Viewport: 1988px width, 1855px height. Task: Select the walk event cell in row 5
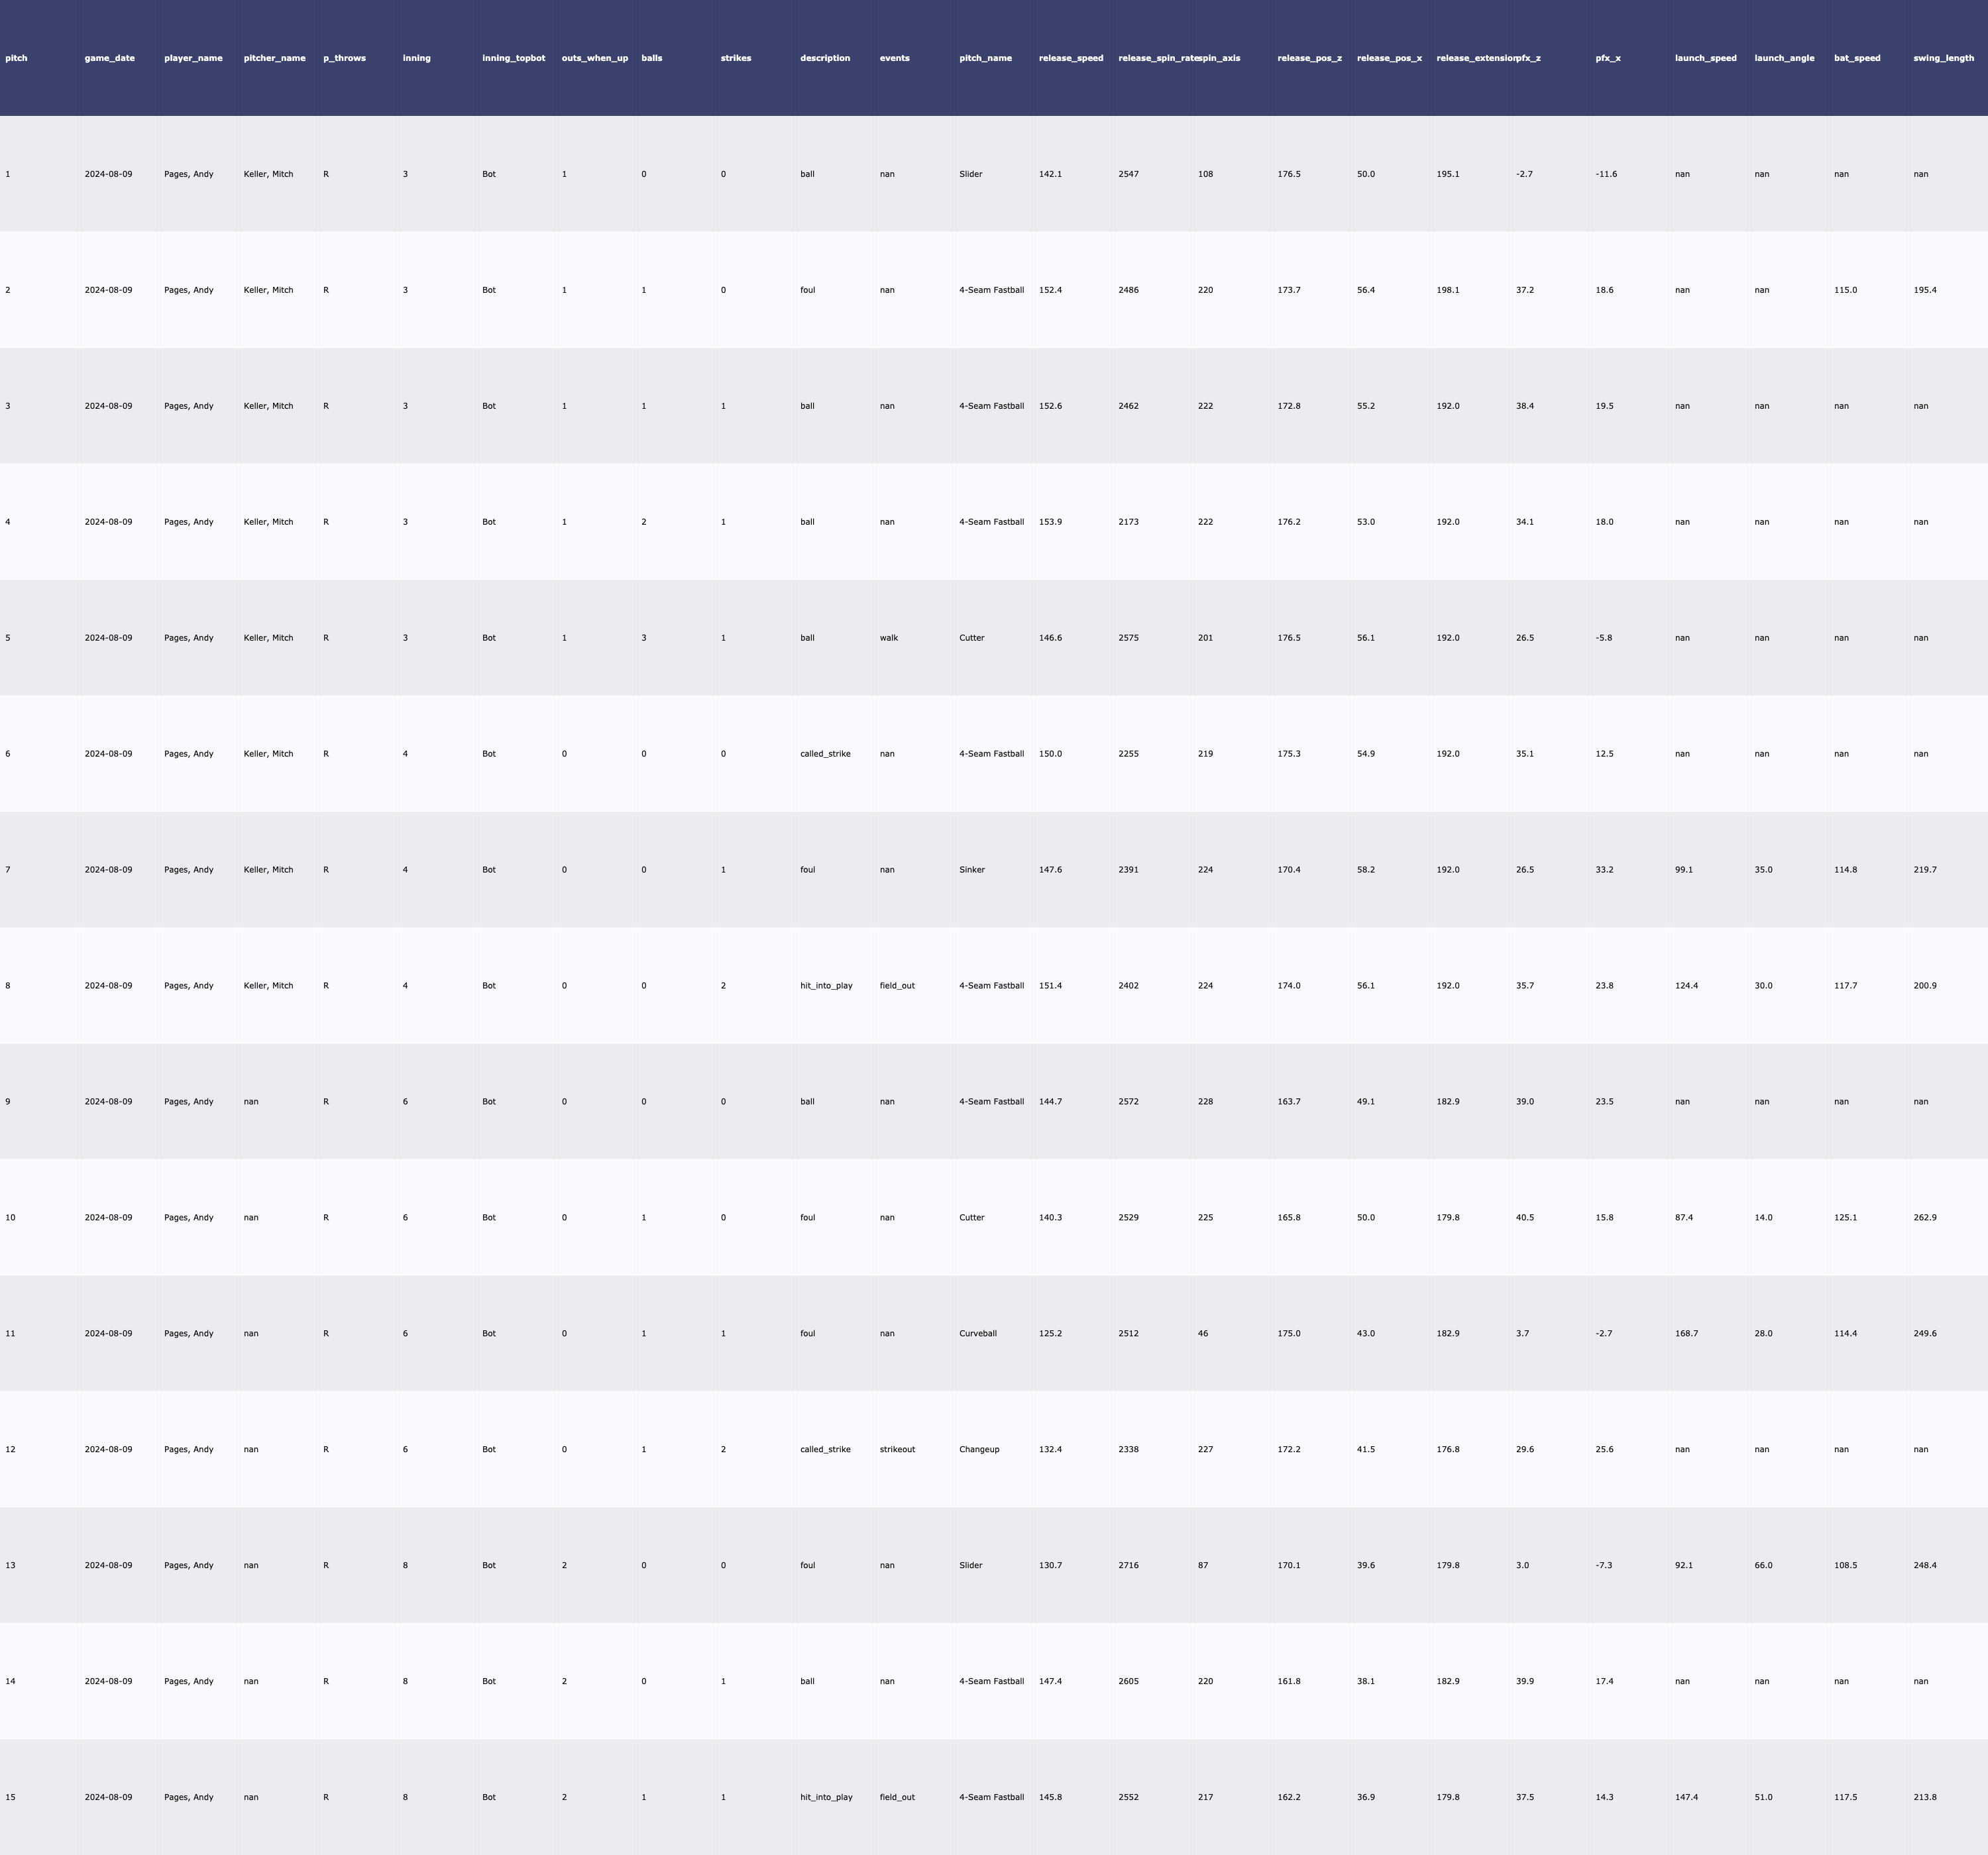(888, 638)
